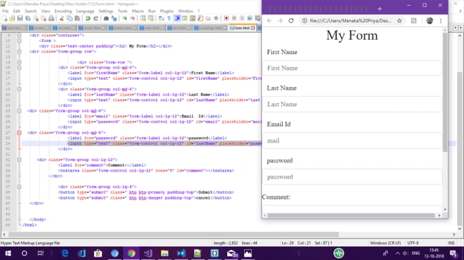
Task: Click Chrome profile avatar icon
Action: point(429,21)
